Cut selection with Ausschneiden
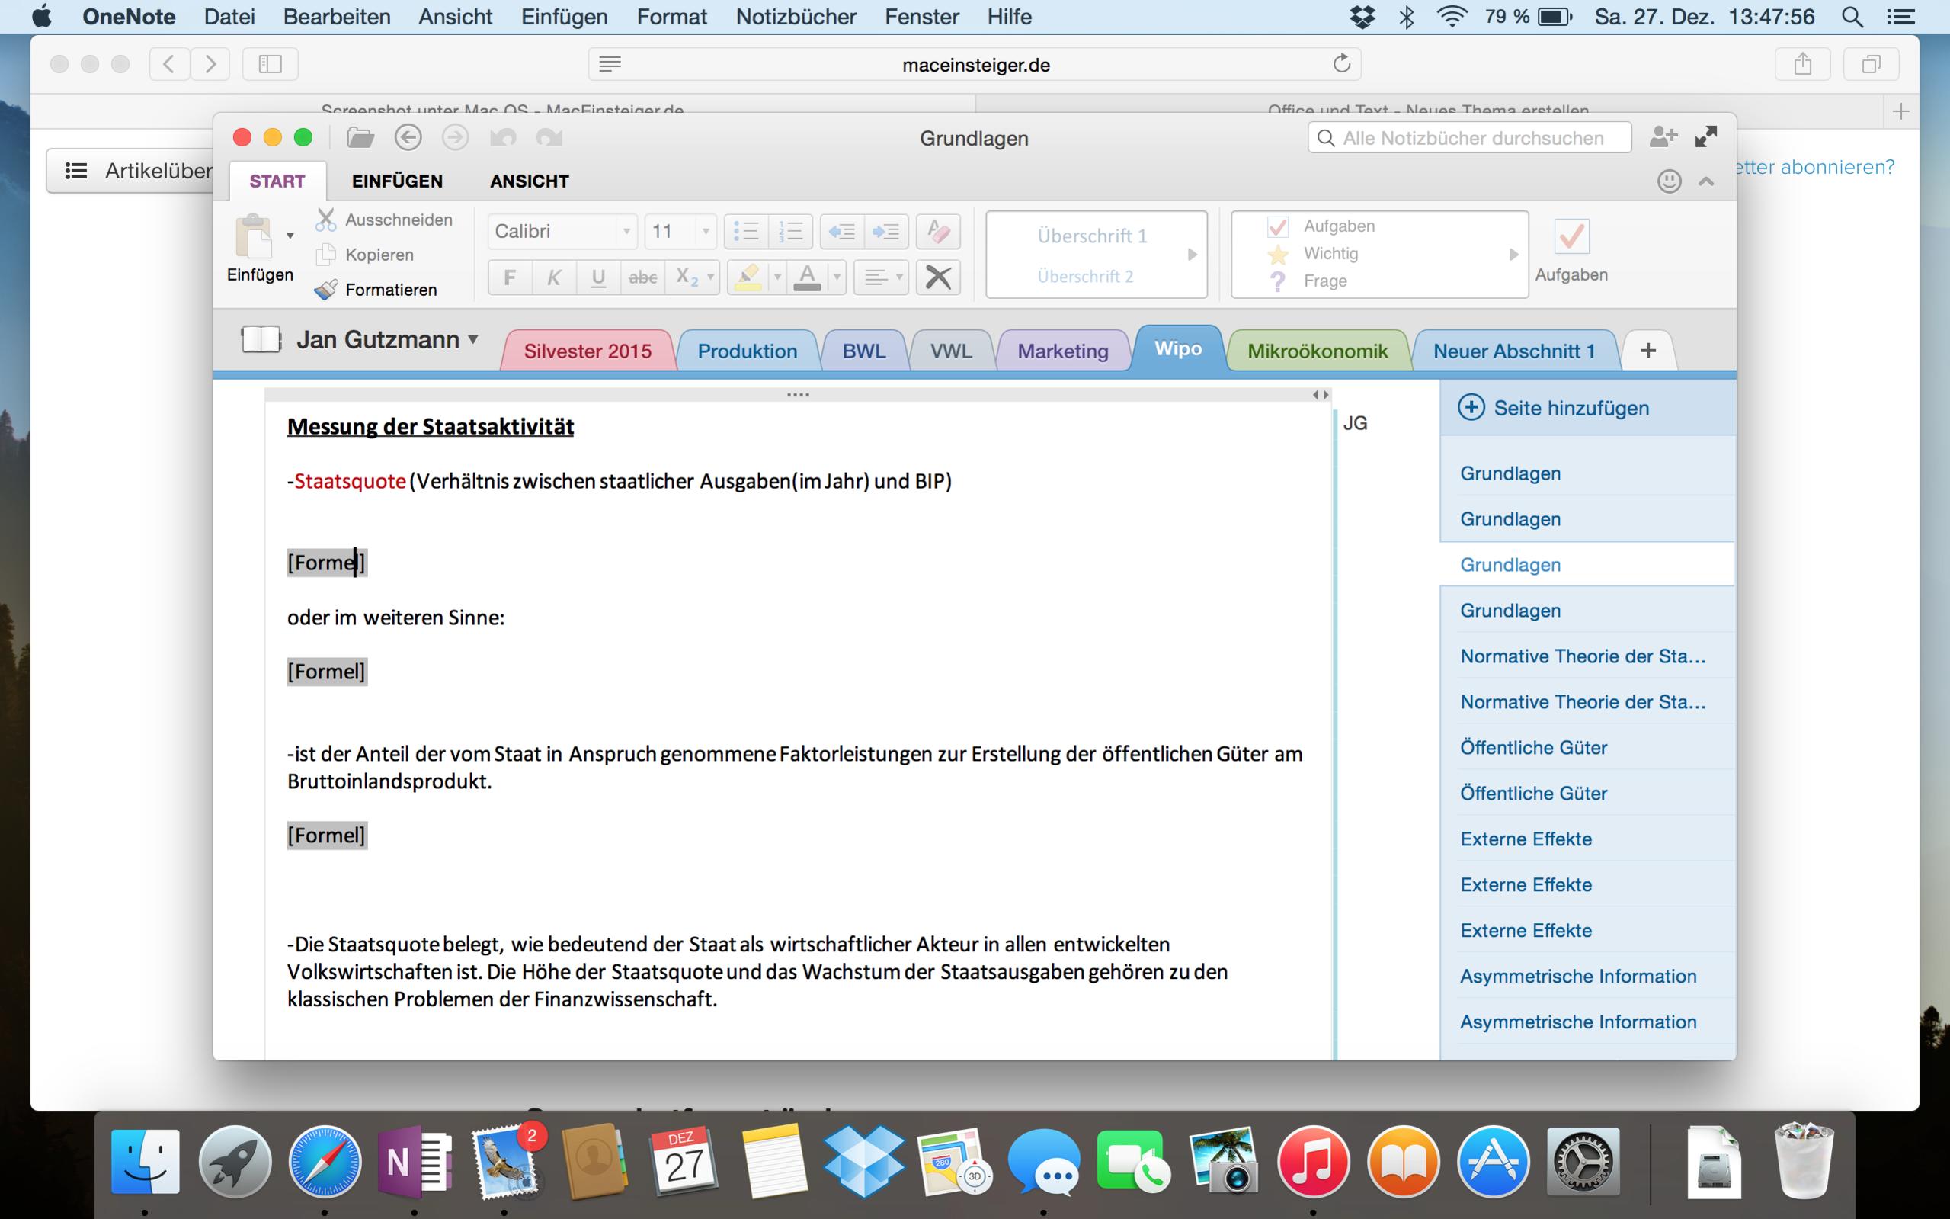Screen dimensions: 1950x1219 [384, 220]
